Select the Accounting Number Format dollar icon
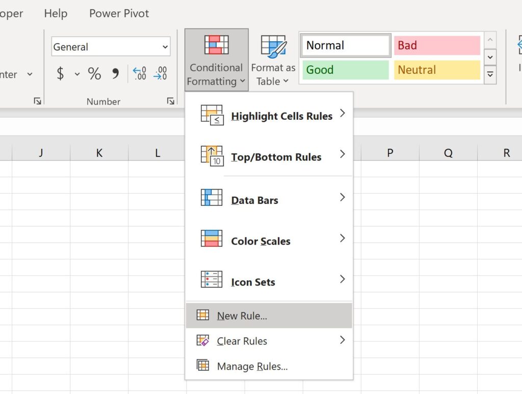This screenshot has width=522, height=394. coord(60,74)
